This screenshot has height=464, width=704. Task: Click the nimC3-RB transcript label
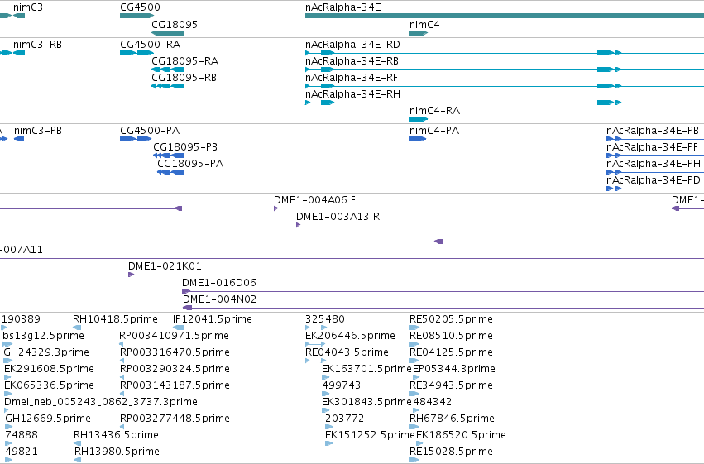[38, 45]
